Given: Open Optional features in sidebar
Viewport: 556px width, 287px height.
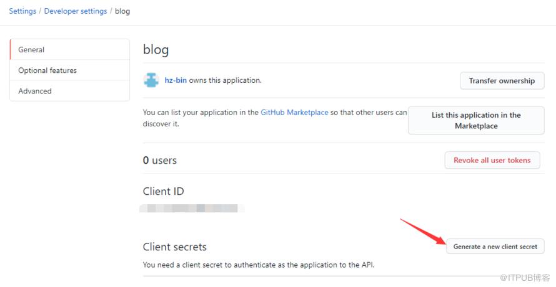Looking at the screenshot, I should coord(70,70).
